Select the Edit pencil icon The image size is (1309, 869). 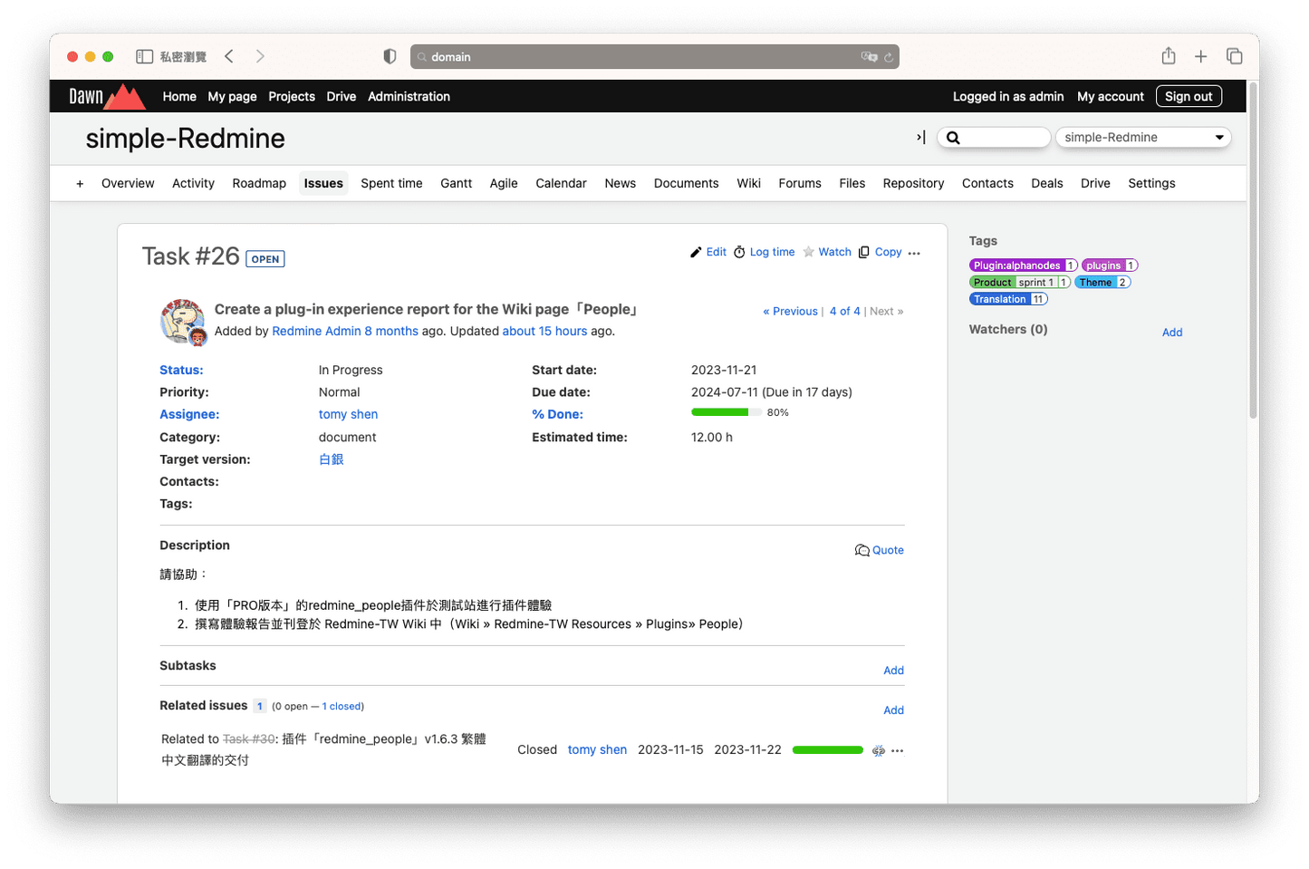[x=696, y=252]
